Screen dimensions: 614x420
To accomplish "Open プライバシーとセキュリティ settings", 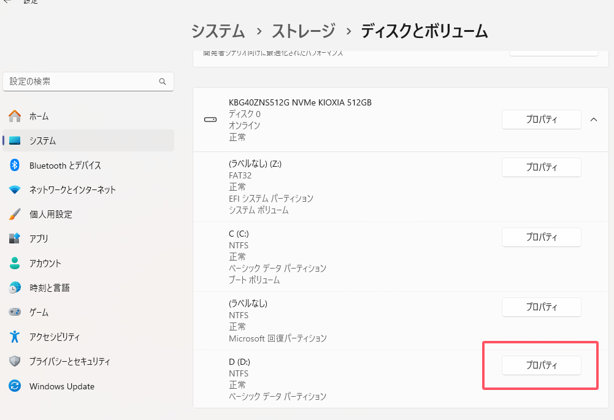I will [x=69, y=361].
